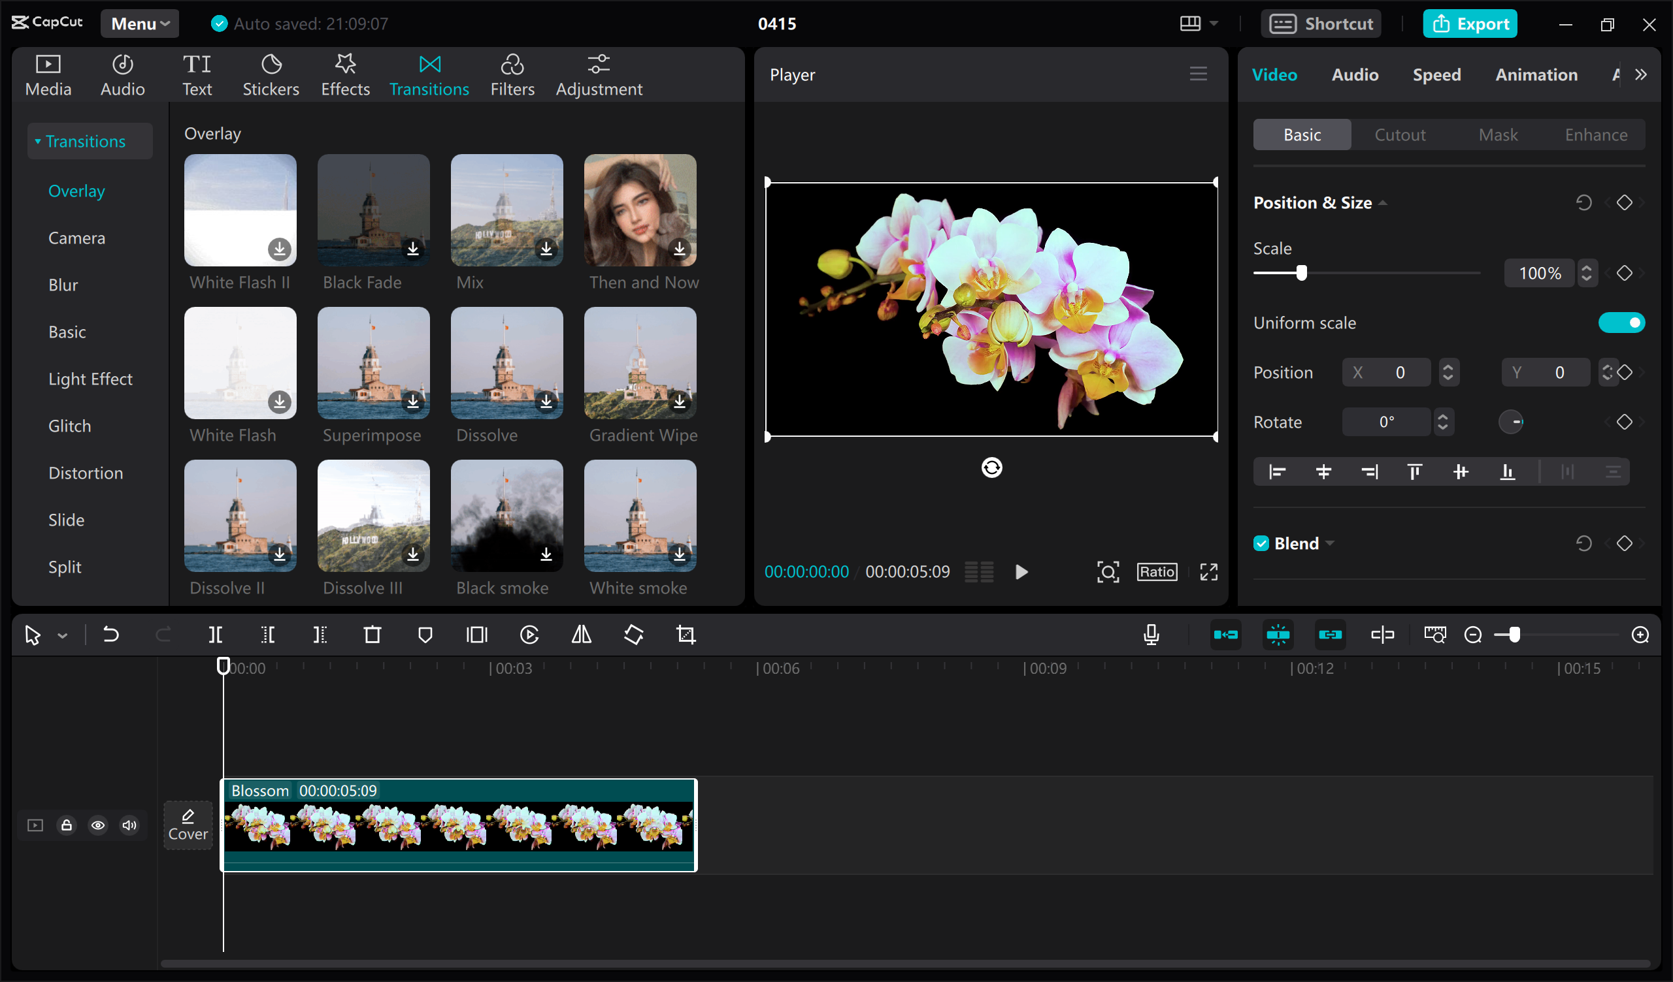
Task: Mirror the Blossom clip horizontally
Action: click(x=581, y=635)
